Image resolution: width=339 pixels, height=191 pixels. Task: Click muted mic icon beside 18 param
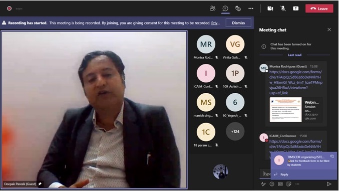point(217,145)
